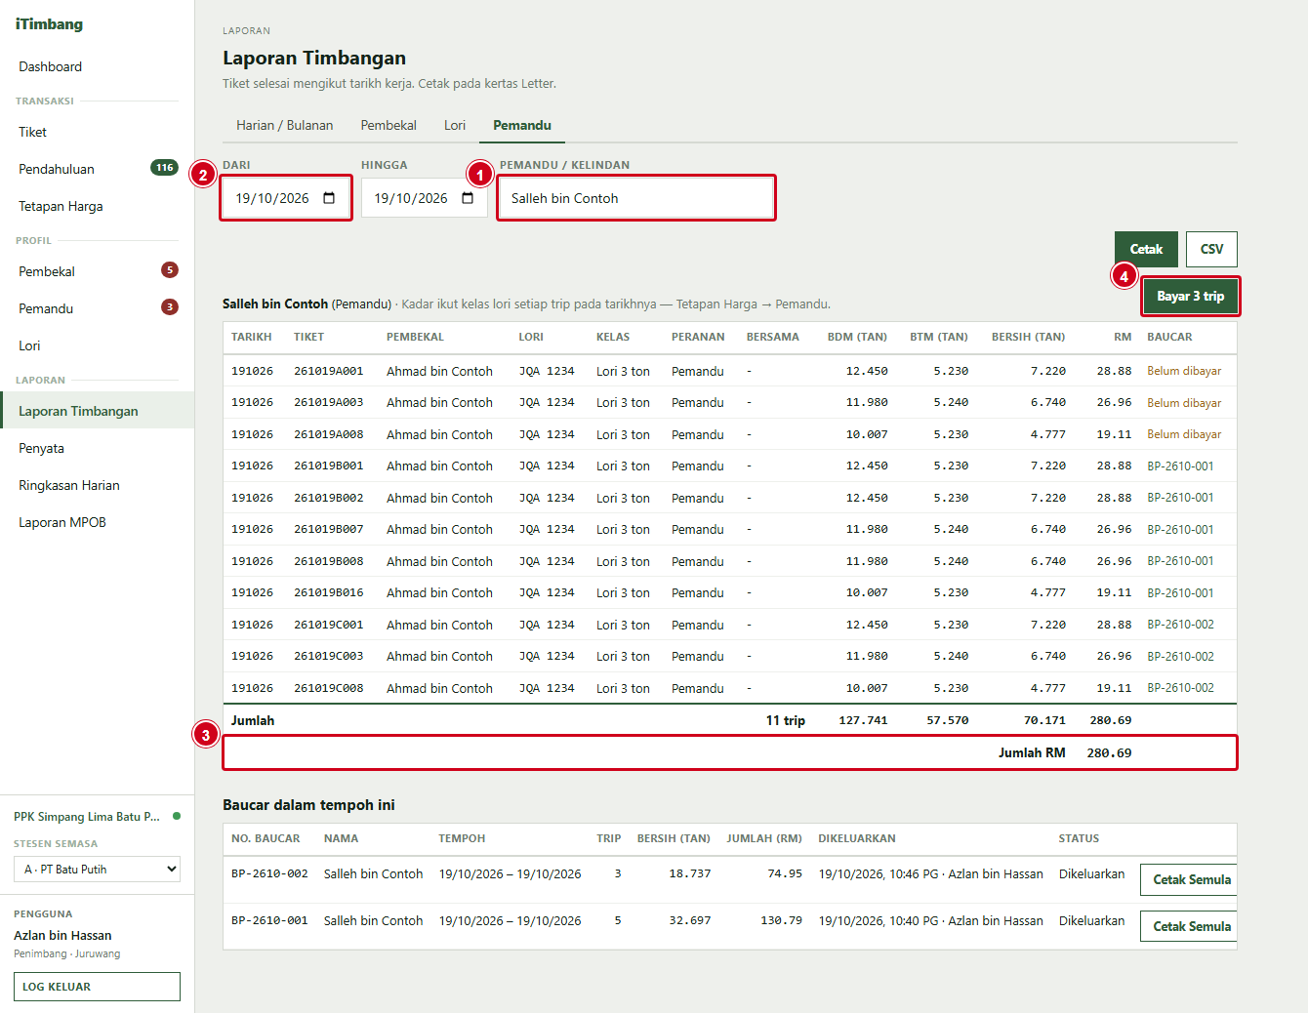1308x1013 pixels.
Task: Click ticket number 261019C008
Action: coord(328,688)
